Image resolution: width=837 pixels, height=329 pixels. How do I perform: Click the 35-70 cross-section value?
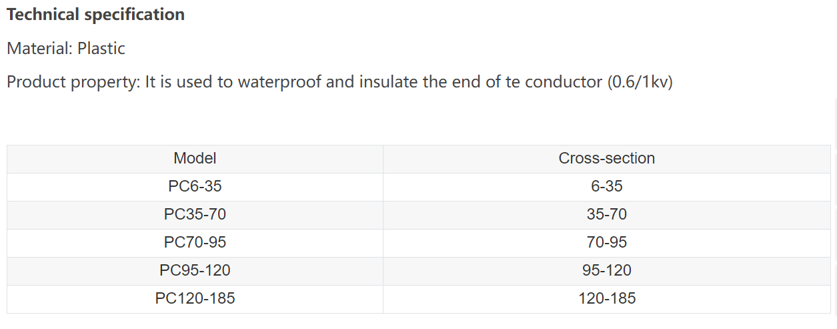[606, 215]
